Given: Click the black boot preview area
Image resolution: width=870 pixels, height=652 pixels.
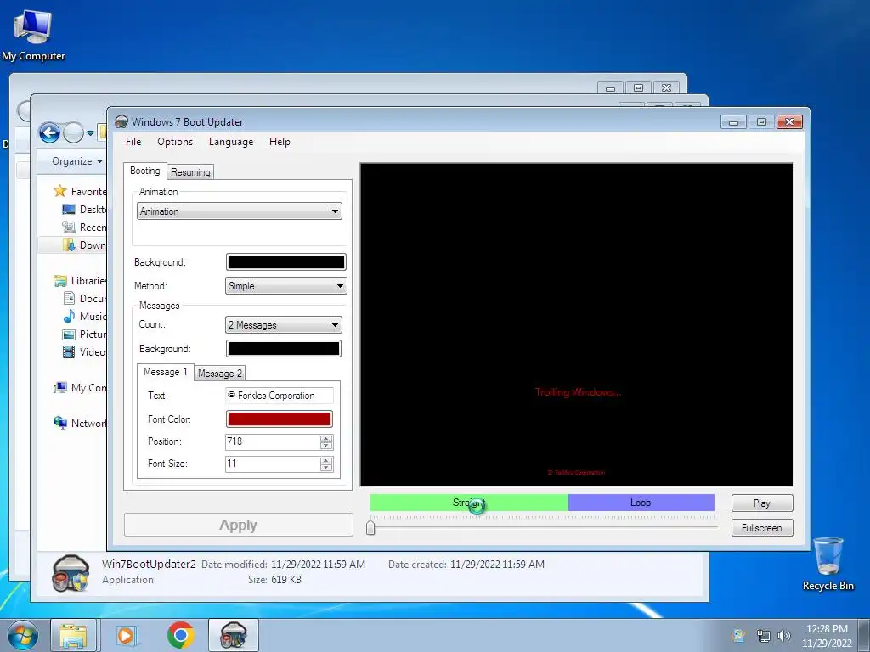Looking at the screenshot, I should (x=576, y=325).
